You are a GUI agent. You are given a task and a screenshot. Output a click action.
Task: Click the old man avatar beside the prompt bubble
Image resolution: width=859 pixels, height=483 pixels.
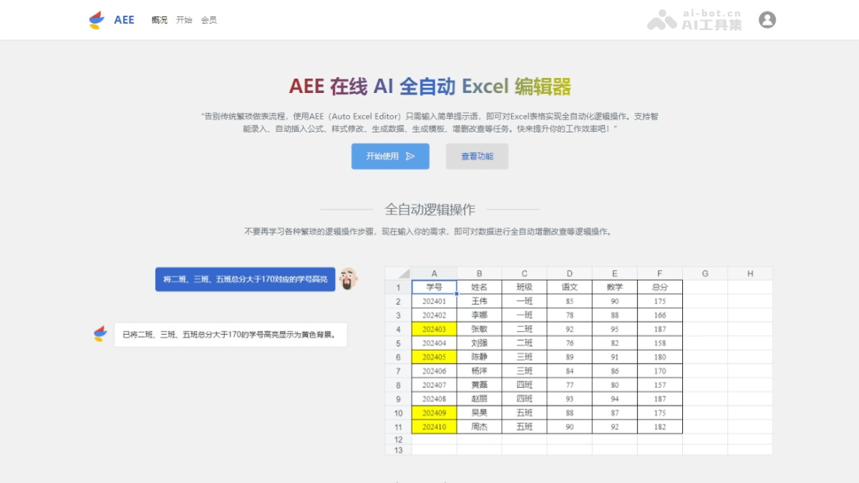(348, 279)
